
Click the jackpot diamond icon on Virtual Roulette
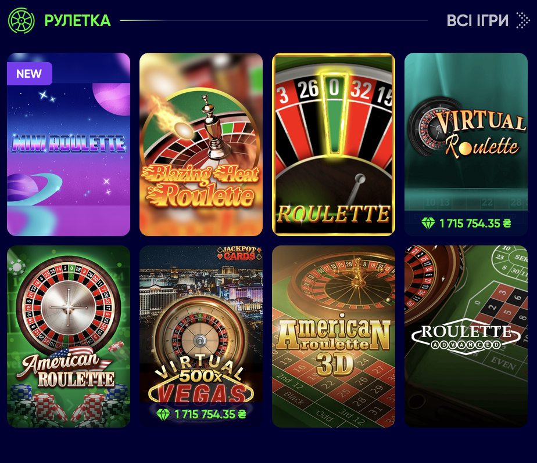point(428,223)
